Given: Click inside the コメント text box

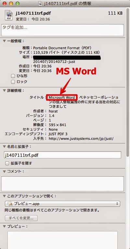Looking at the screenshot, I should tap(62, 184).
